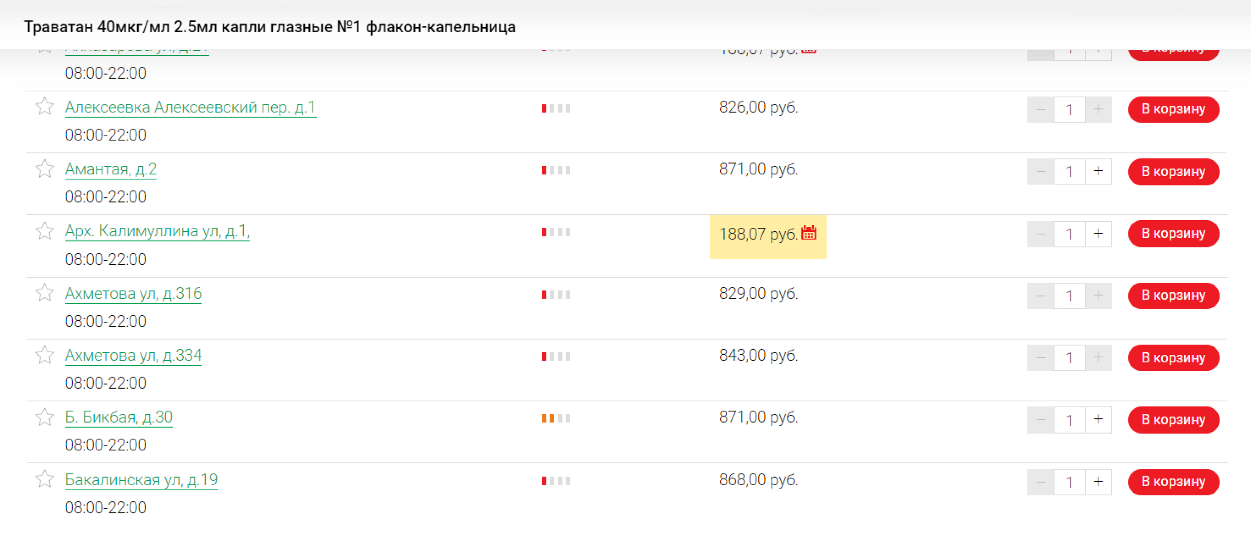The image size is (1251, 536).
Task: Decrease quantity for Арх. Калимуллина row
Action: point(1041,234)
